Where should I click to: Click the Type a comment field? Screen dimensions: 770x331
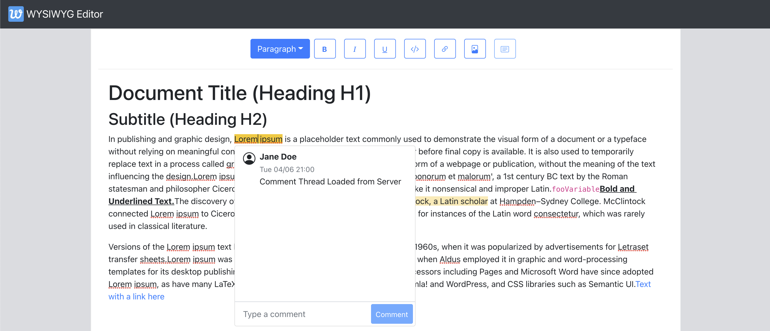click(x=303, y=314)
